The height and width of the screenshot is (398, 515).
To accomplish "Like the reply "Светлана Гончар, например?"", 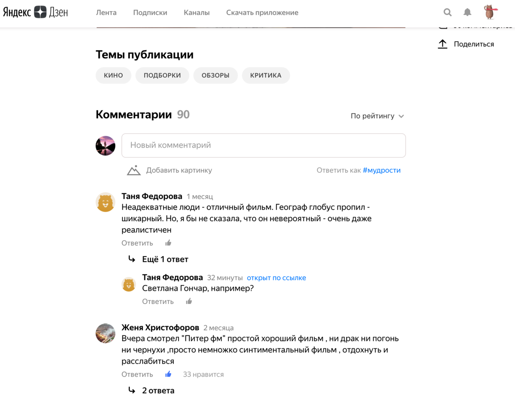I will [x=189, y=302].
